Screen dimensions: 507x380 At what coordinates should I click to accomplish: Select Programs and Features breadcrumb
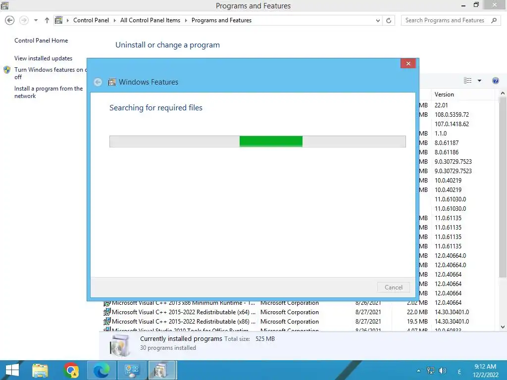tap(221, 20)
